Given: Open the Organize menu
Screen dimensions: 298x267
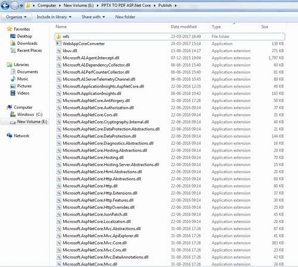Looking at the screenshot, I should coord(16,17).
